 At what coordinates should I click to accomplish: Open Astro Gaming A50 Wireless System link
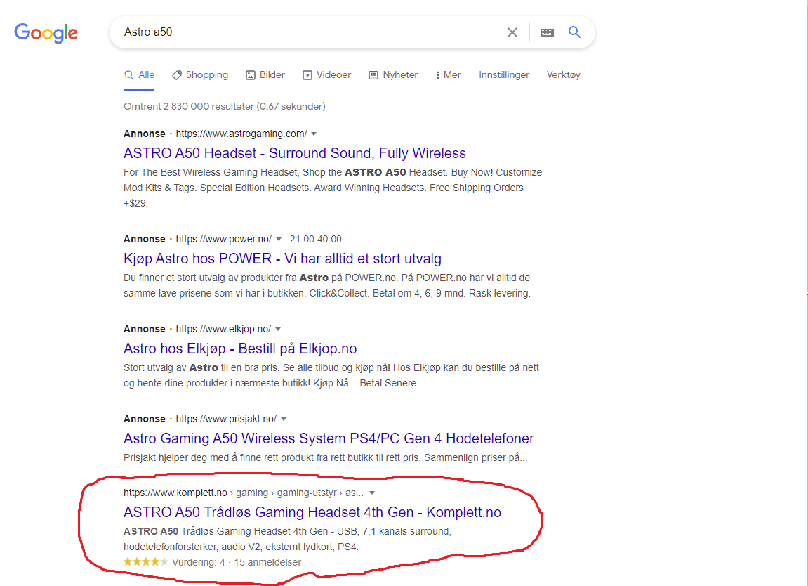click(x=329, y=438)
